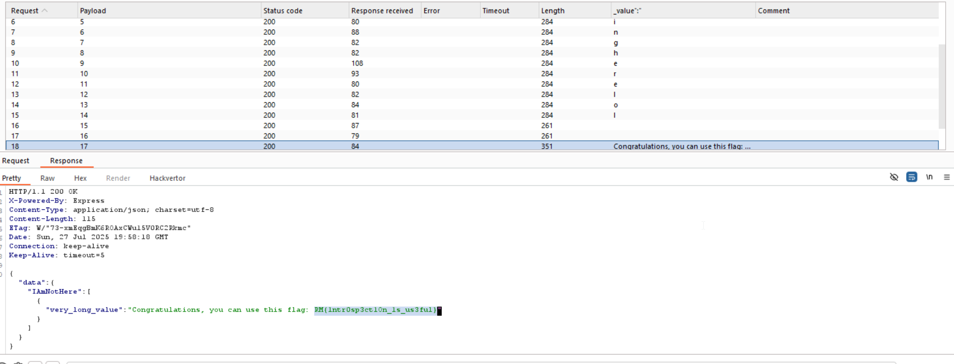Toggle the blue word wrap icon
954x364 pixels.
[x=911, y=177]
